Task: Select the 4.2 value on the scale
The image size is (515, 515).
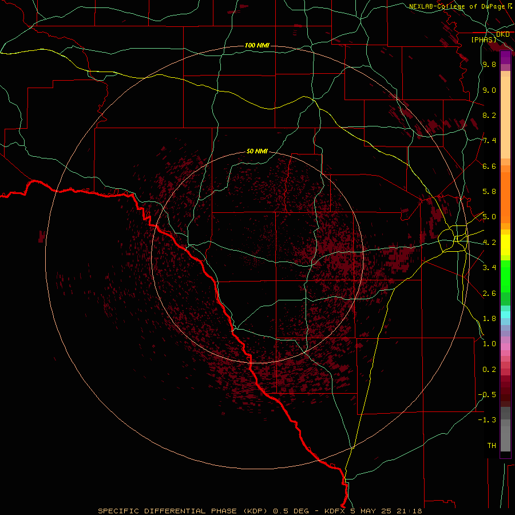Action: point(489,243)
